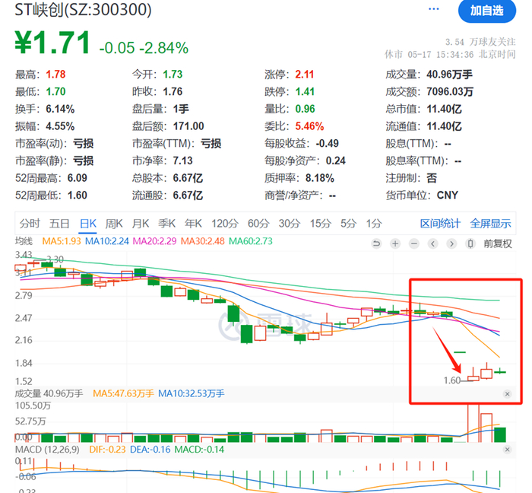Screen dimensions: 532x493
Task: Click the MA10:2.24 moving average label
Action: pyautogui.click(x=107, y=241)
